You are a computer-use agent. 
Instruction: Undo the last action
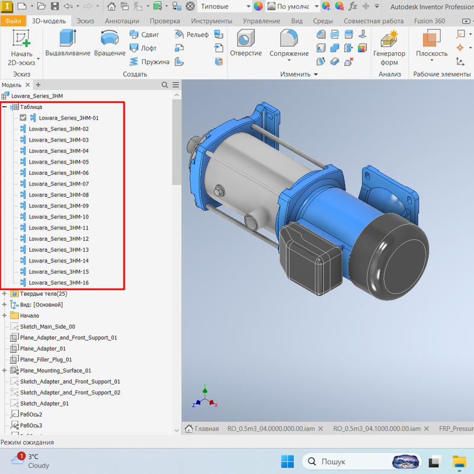click(x=68, y=7)
